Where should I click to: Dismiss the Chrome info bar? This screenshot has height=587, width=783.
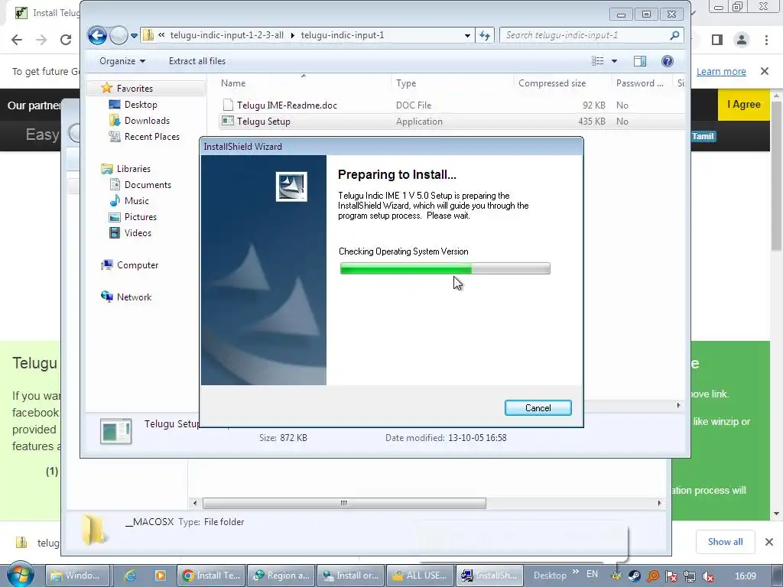tap(765, 71)
